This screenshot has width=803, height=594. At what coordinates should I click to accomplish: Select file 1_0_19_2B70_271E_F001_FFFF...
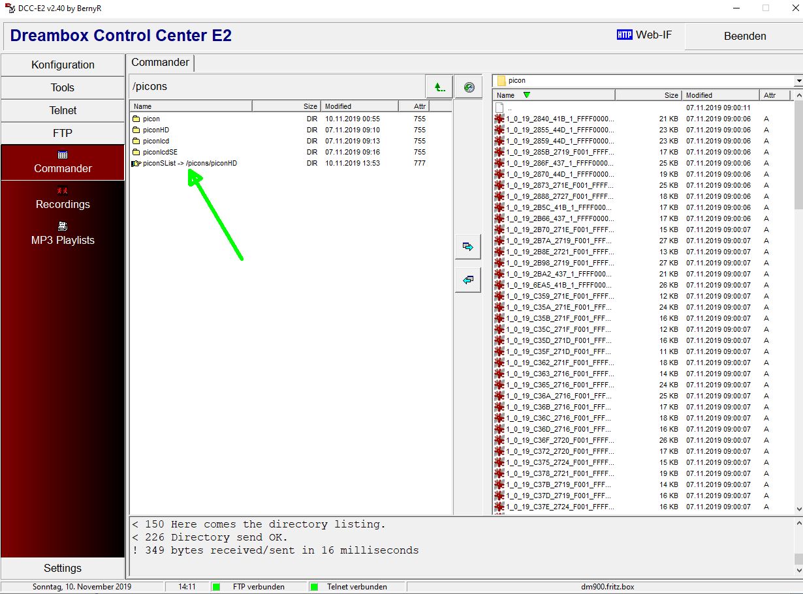(x=560, y=230)
